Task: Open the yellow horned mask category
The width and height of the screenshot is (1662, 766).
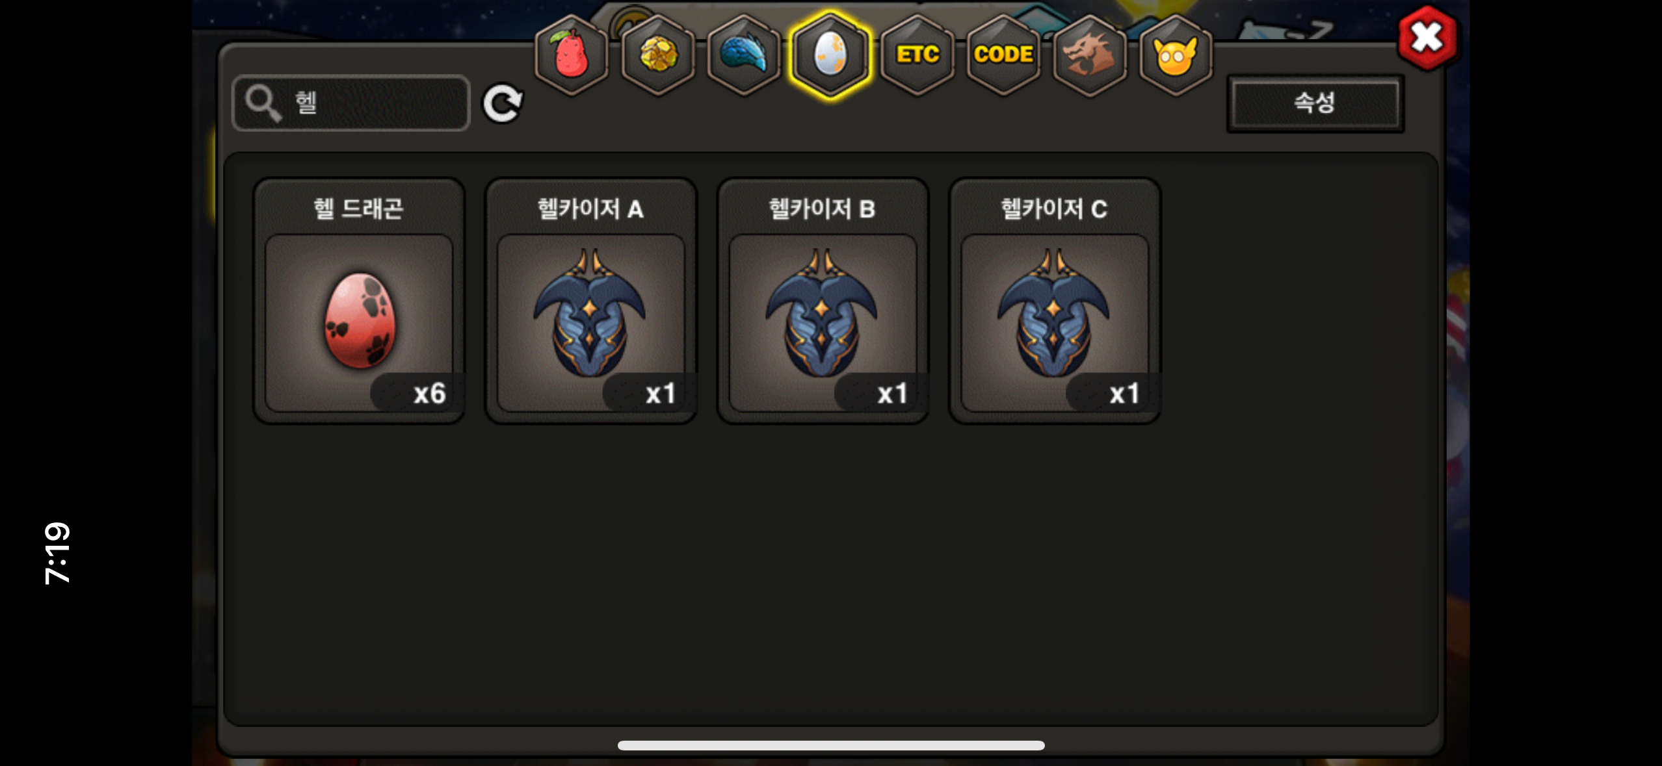Action: click(x=1176, y=55)
